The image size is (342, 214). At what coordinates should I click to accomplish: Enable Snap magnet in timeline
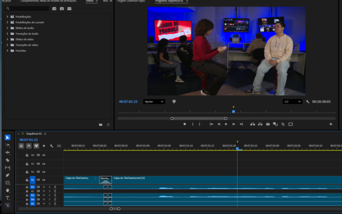29,146
